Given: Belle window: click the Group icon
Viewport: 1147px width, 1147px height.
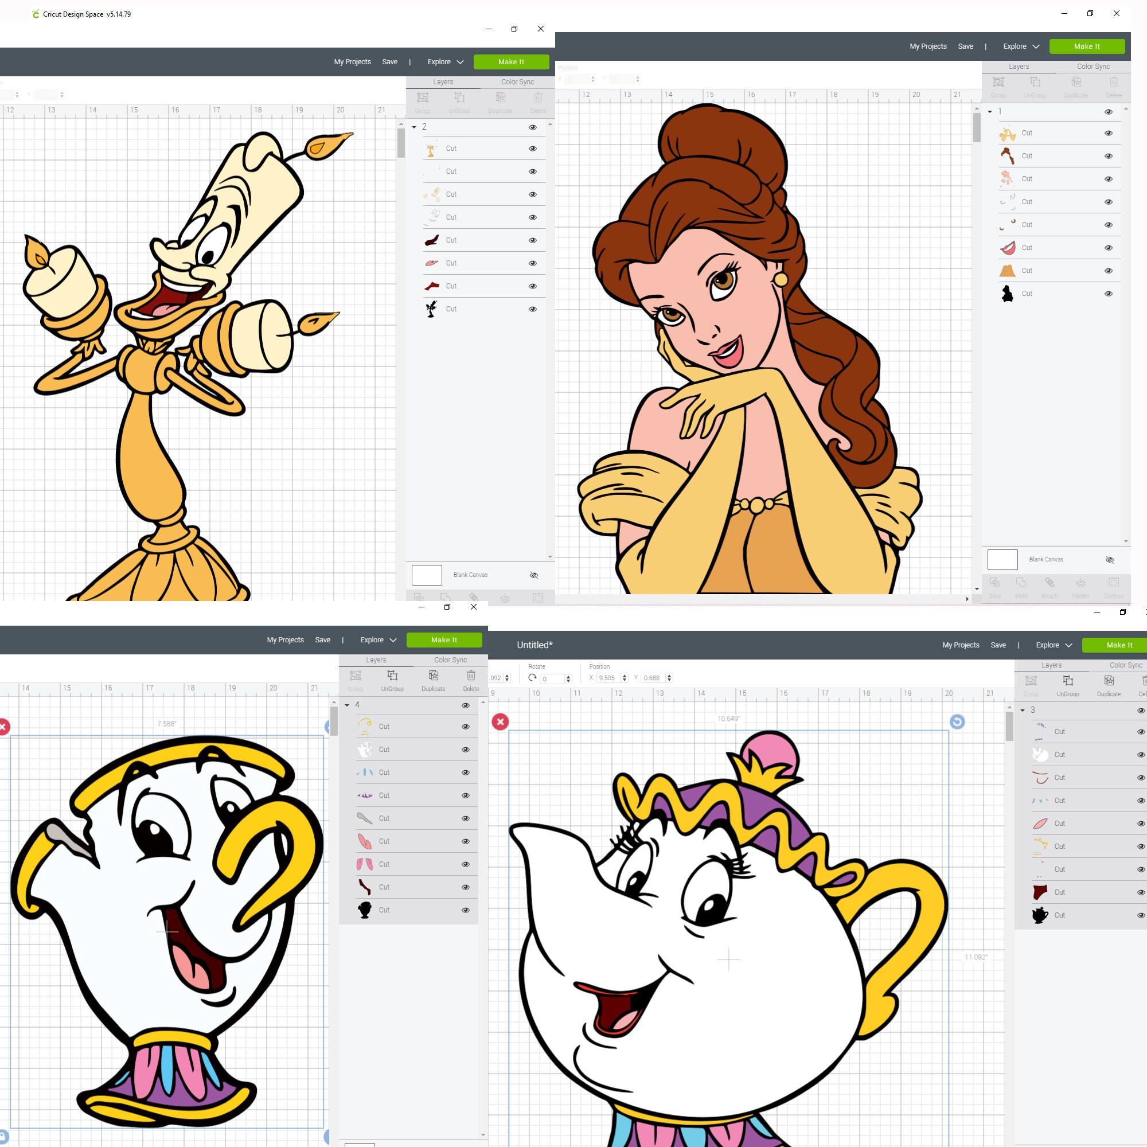Looking at the screenshot, I should tap(998, 82).
